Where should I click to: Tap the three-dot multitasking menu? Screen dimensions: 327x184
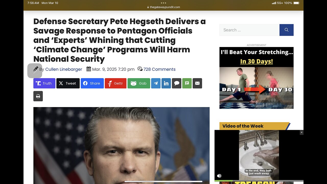163,3
